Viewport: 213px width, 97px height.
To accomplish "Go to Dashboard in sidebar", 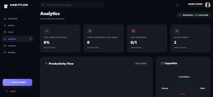I will [17, 19].
